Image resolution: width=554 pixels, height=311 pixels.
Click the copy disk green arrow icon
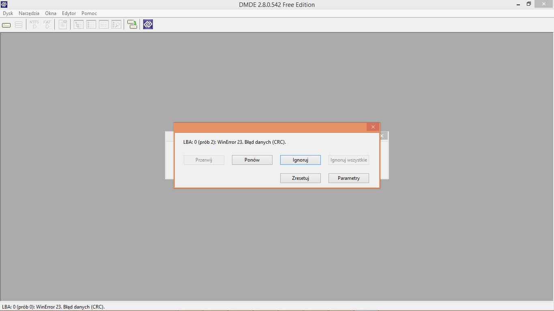pyautogui.click(x=132, y=25)
